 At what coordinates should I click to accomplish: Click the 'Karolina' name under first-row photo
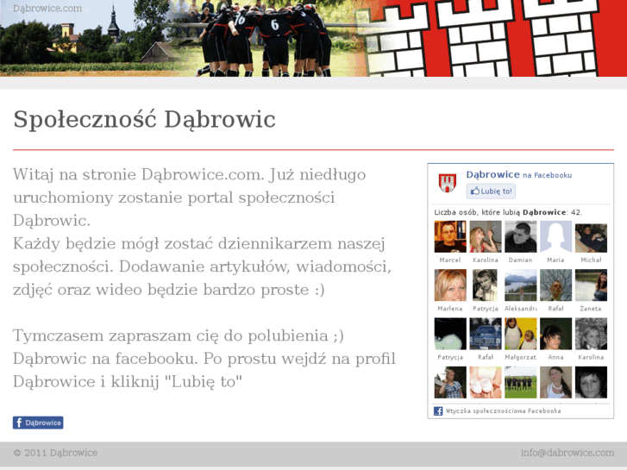486,260
